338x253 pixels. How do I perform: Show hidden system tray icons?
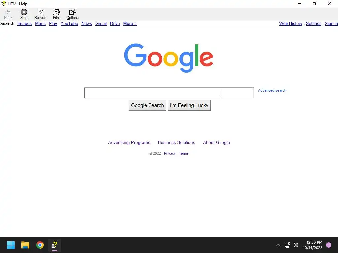pyautogui.click(x=278, y=245)
